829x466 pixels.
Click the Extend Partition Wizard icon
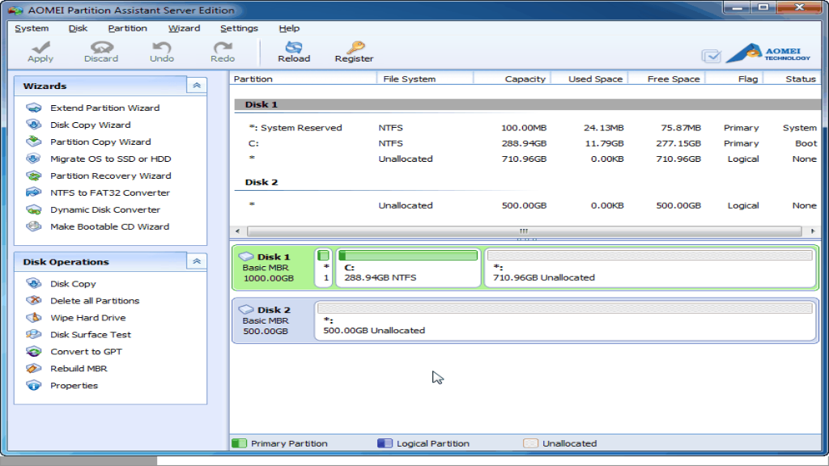pyautogui.click(x=34, y=108)
